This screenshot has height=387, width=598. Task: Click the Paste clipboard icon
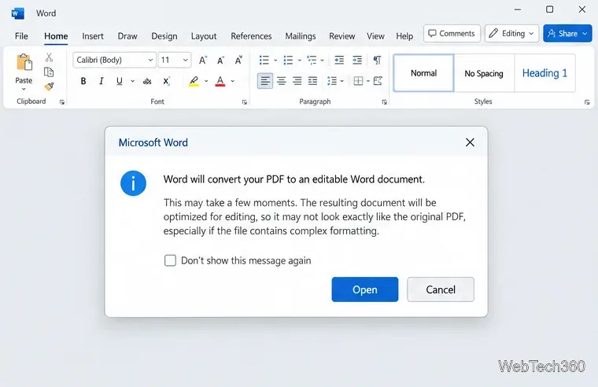pyautogui.click(x=24, y=62)
